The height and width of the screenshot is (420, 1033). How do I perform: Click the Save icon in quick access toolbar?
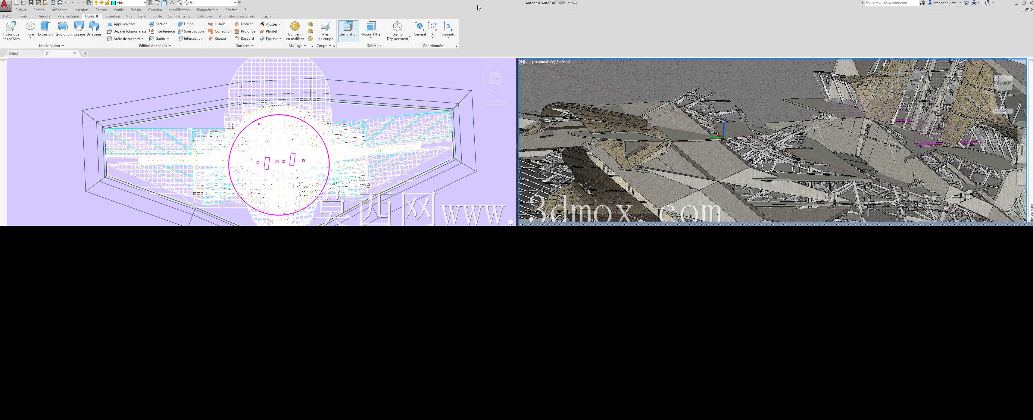31,3
